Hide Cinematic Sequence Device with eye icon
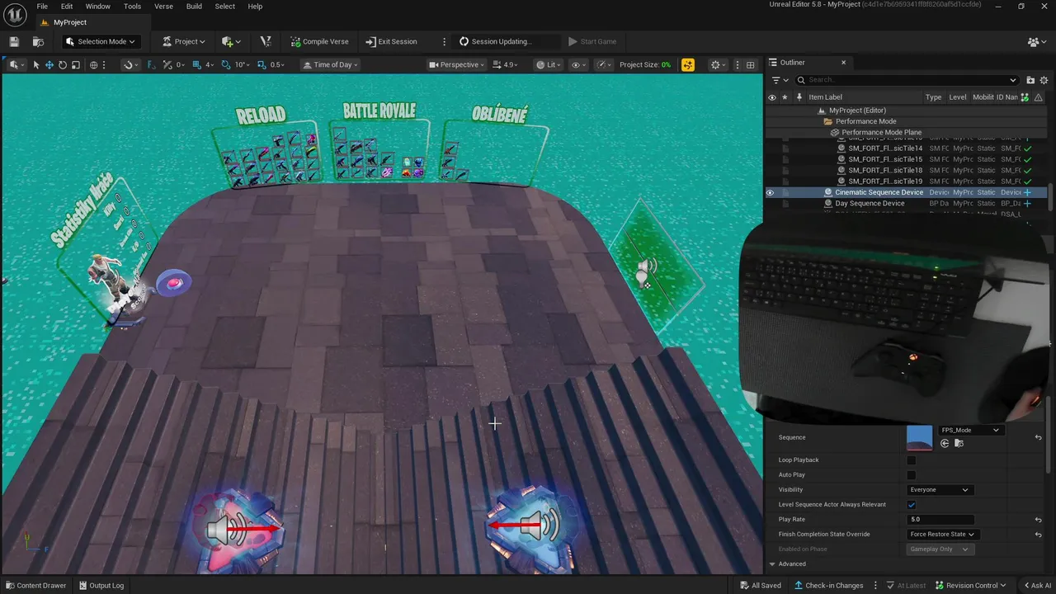 (x=771, y=192)
